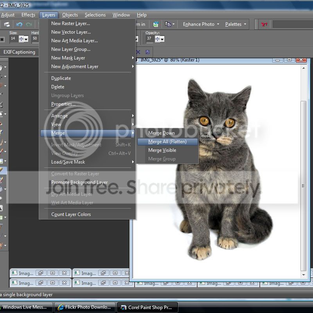Click the Size input field

click(x=13, y=39)
